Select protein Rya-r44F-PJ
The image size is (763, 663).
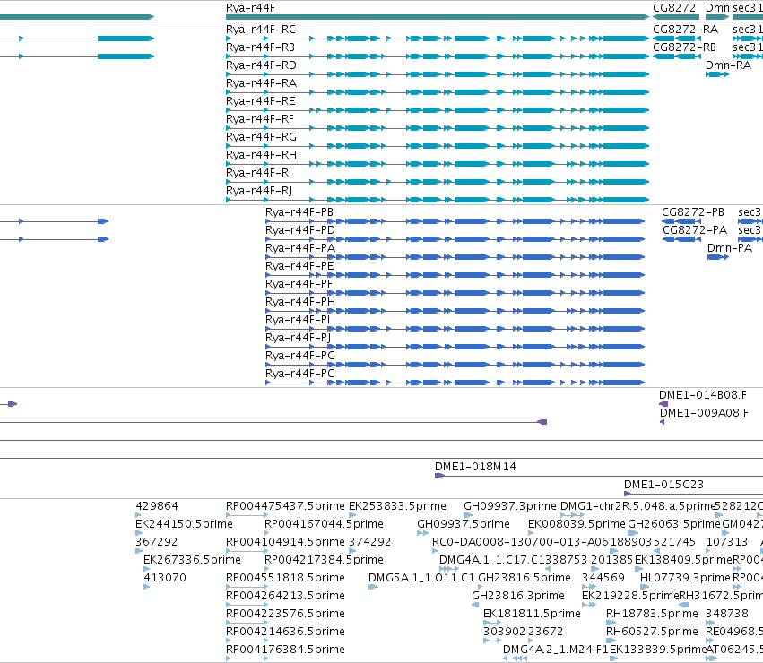298,339
